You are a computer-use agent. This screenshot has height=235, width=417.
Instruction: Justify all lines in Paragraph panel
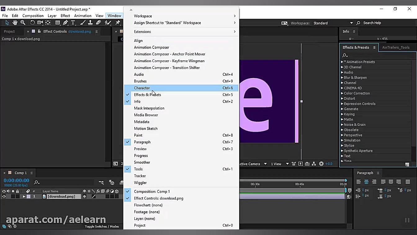408,182
